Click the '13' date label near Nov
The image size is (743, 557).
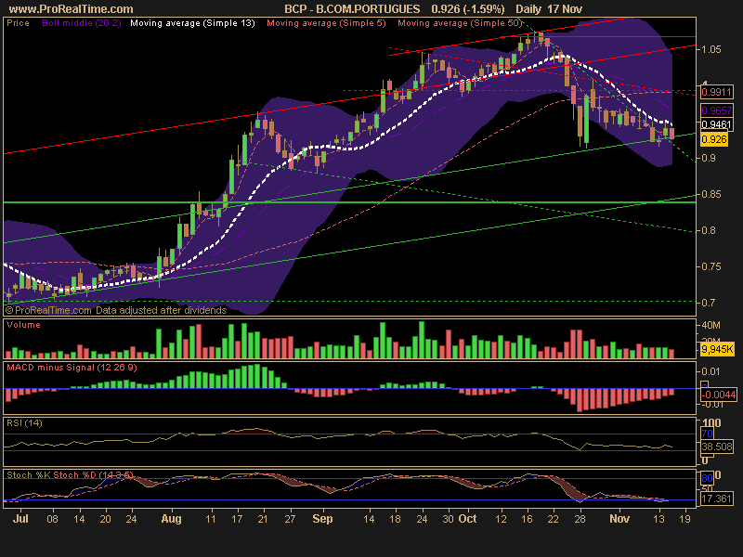[x=658, y=519]
